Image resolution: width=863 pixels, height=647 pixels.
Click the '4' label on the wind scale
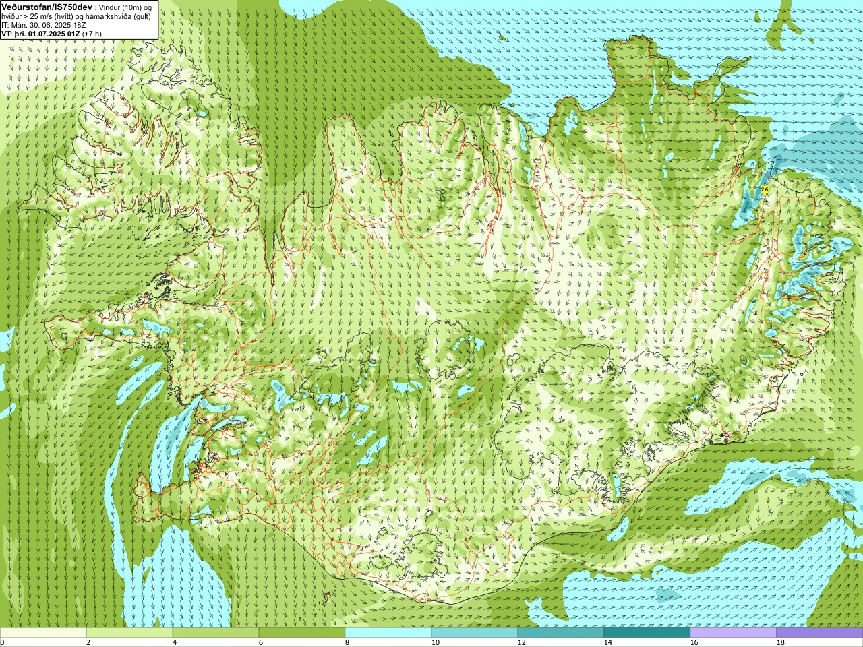click(x=175, y=642)
